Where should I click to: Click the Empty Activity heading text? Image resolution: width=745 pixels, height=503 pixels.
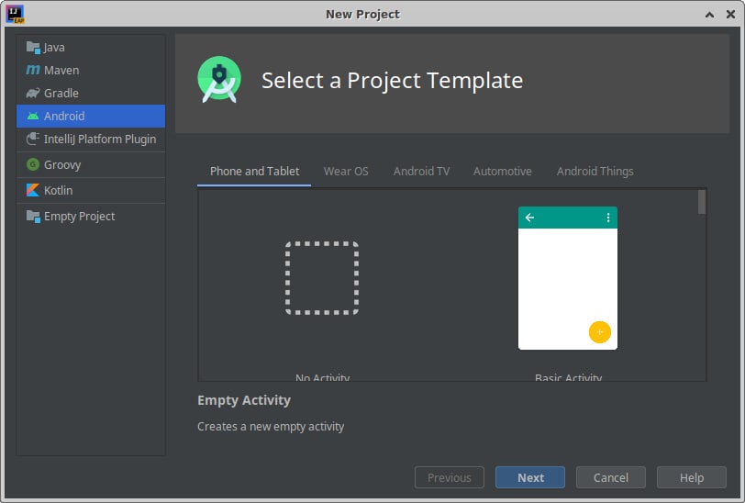click(x=244, y=400)
